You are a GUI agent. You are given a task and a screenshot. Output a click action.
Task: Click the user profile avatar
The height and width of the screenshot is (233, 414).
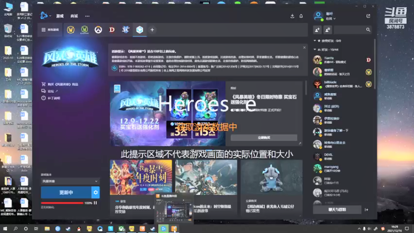click(x=318, y=16)
